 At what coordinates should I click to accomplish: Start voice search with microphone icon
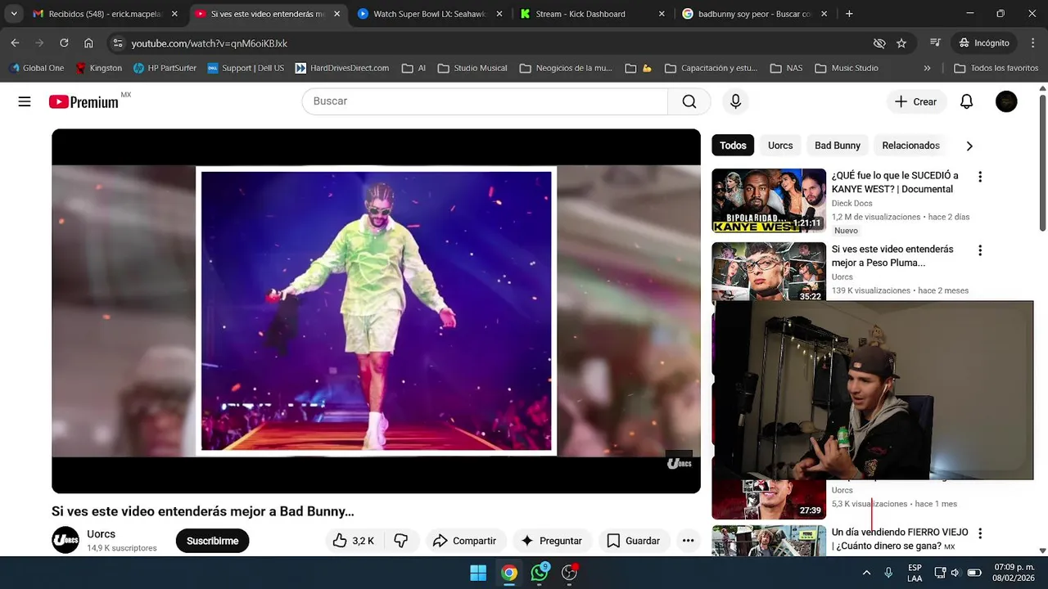tap(735, 101)
